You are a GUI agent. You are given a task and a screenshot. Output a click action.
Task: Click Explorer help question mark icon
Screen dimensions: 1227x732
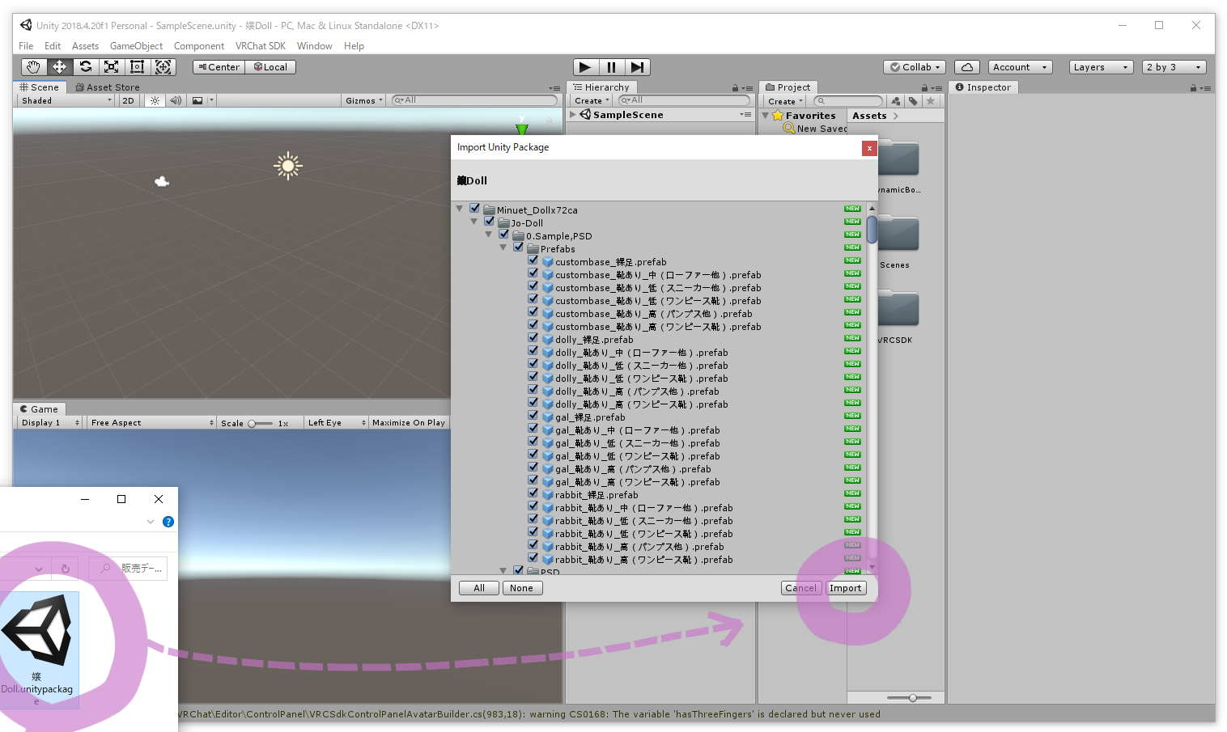[x=168, y=522]
